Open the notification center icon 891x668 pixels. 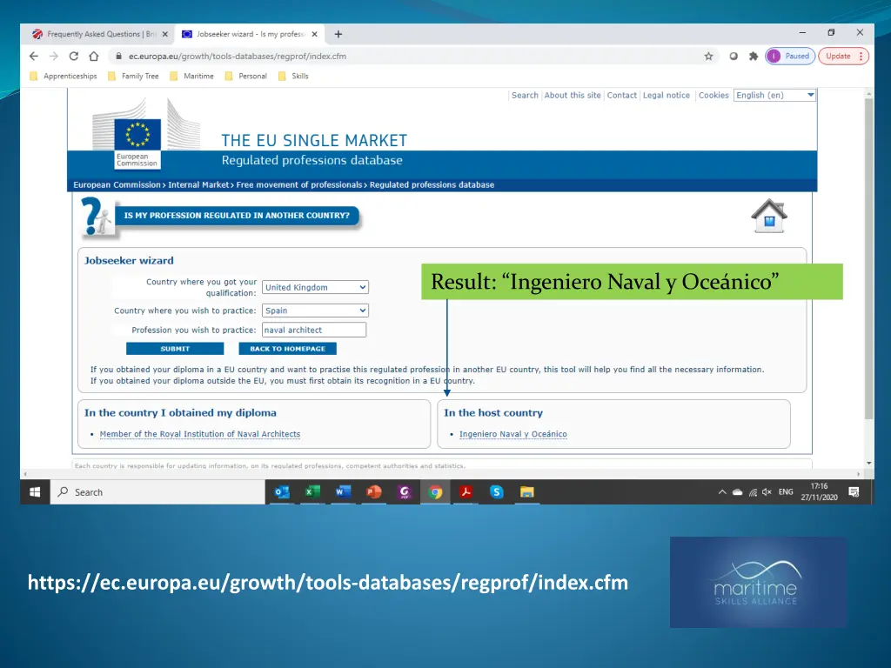point(854,492)
